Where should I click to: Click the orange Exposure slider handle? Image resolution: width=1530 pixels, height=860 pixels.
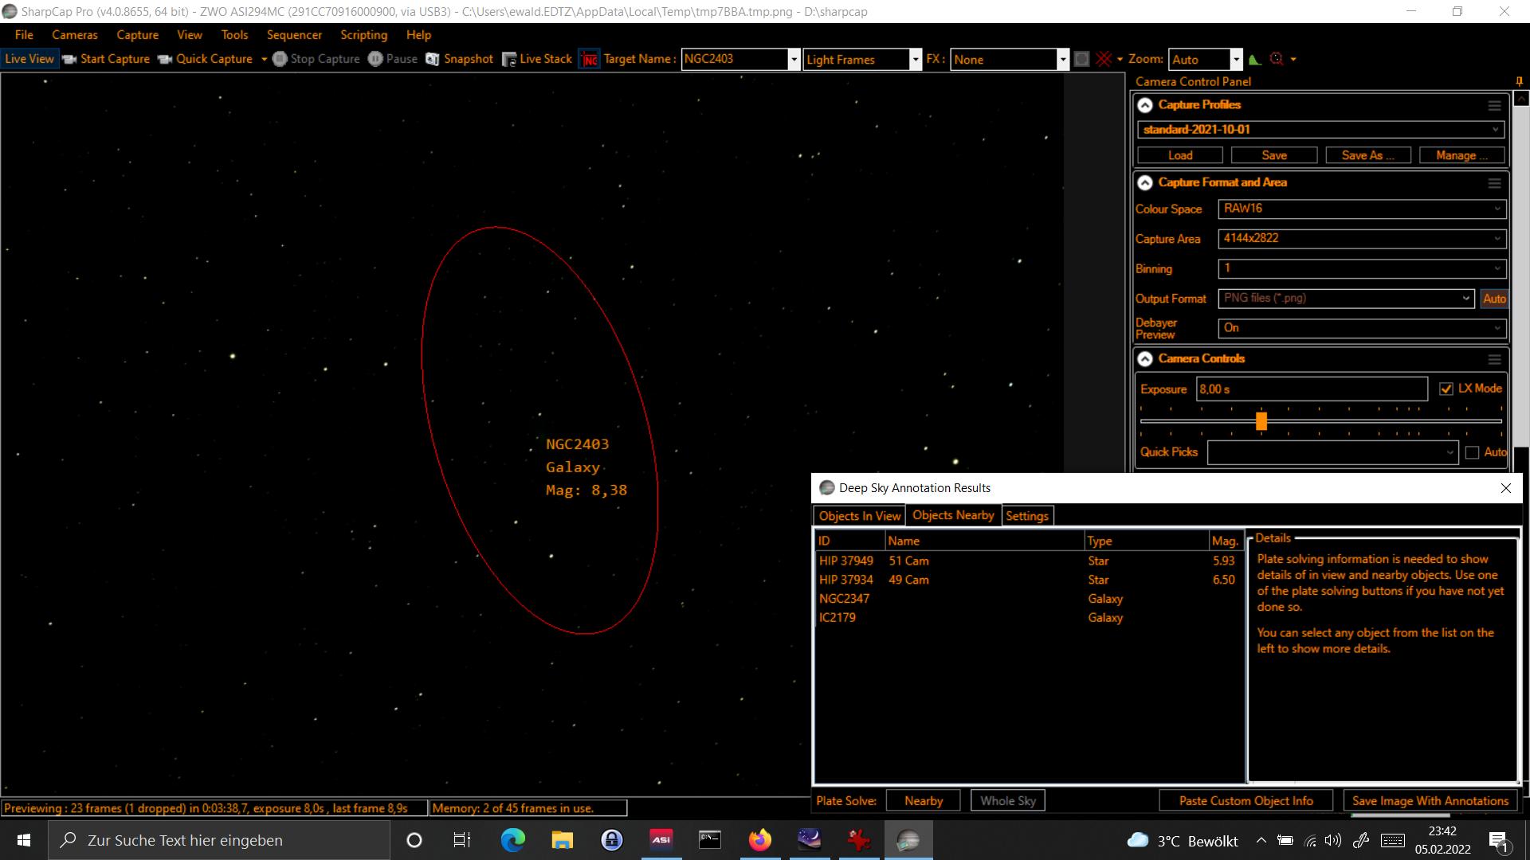(x=1261, y=421)
